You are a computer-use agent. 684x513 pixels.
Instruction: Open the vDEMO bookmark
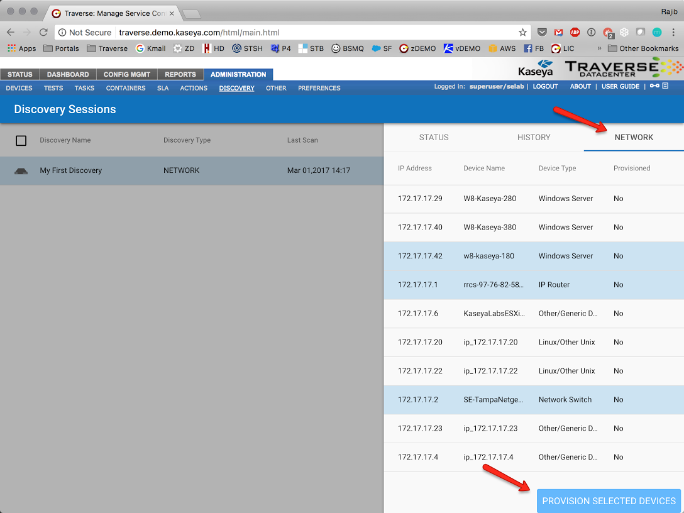462,48
